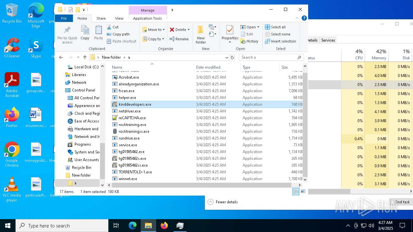This screenshot has width=413, height=232.
Task: Navigate up one folder level
Action: point(85,57)
